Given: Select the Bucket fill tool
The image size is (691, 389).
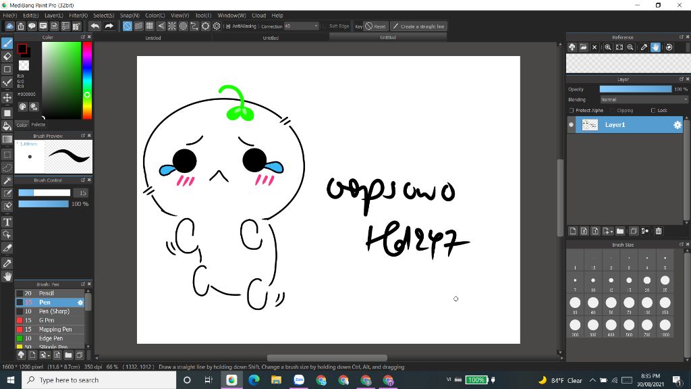Looking at the screenshot, I should point(7,126).
